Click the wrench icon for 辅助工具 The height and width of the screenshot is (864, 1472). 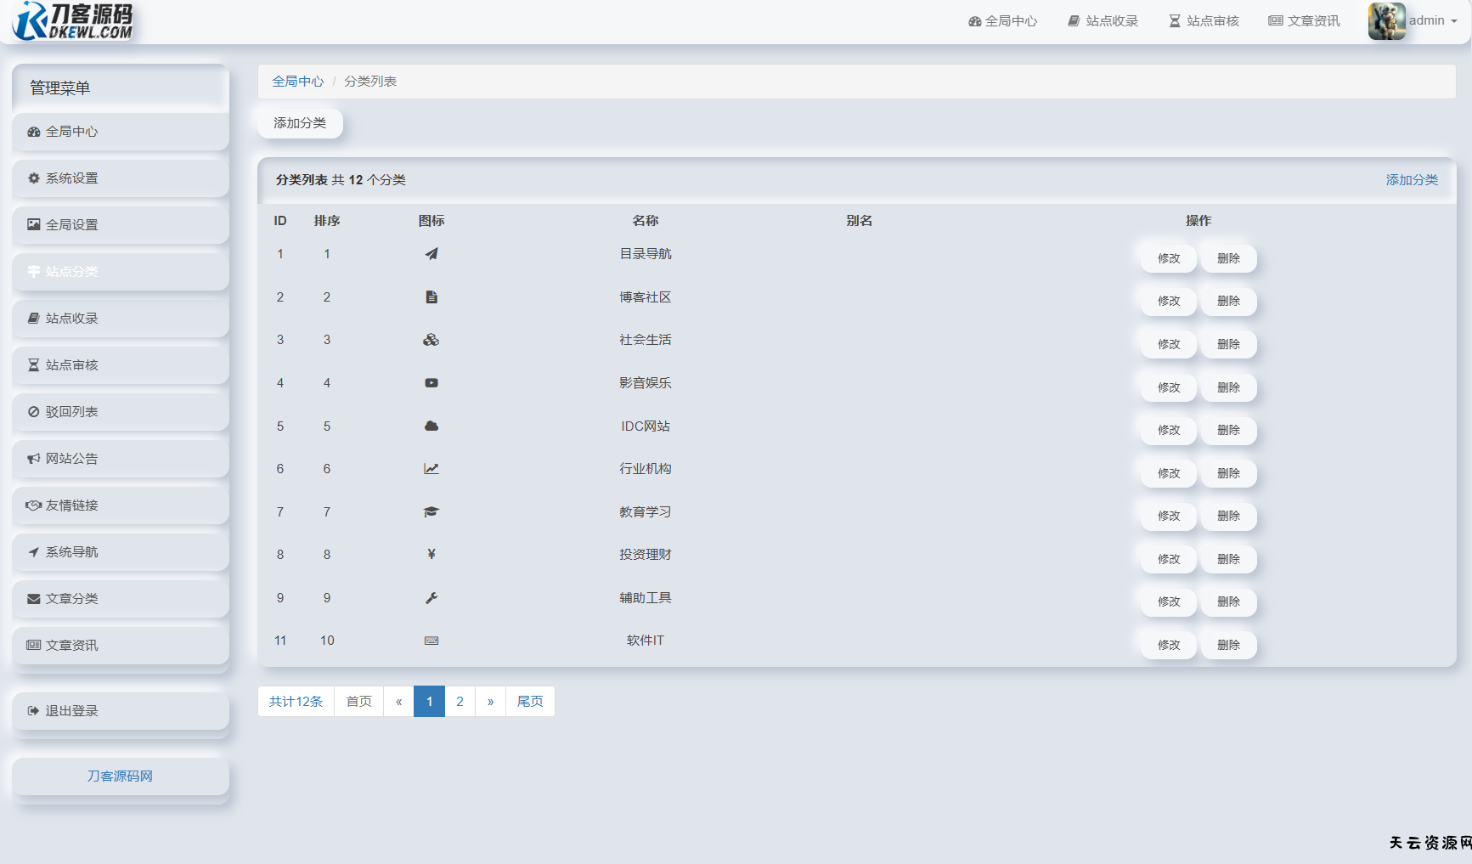click(431, 598)
